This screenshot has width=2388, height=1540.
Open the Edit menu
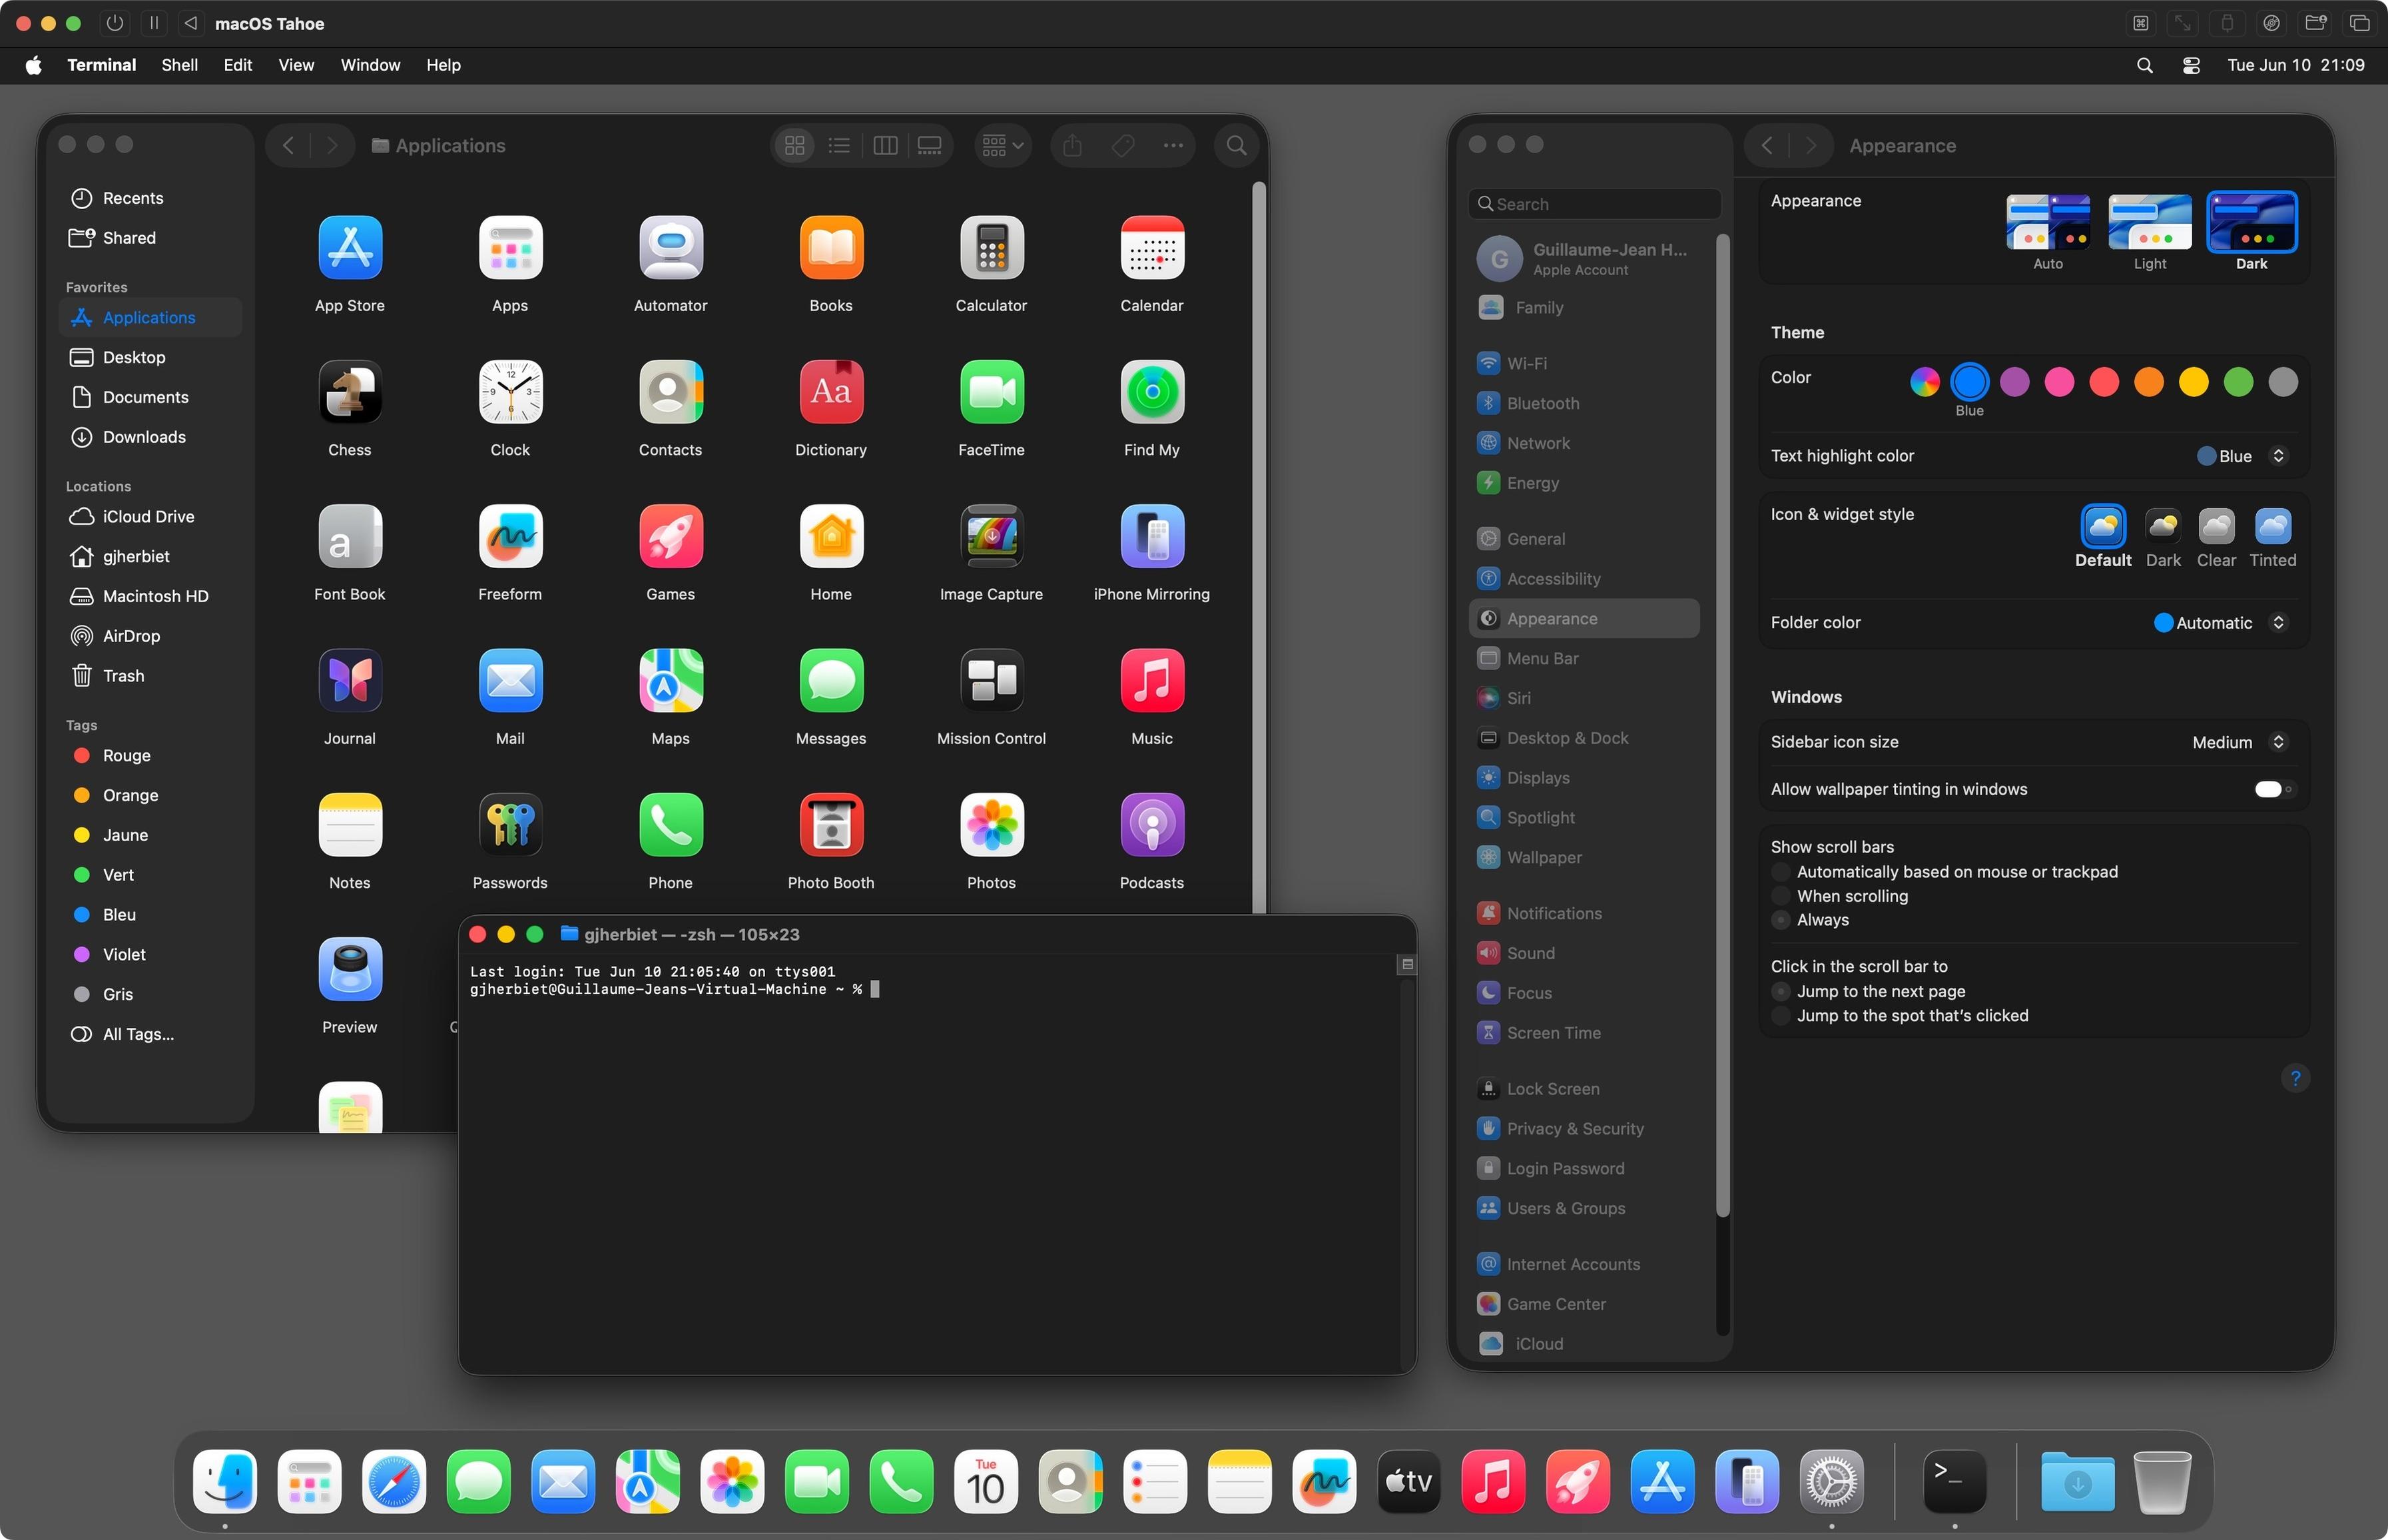[238, 65]
